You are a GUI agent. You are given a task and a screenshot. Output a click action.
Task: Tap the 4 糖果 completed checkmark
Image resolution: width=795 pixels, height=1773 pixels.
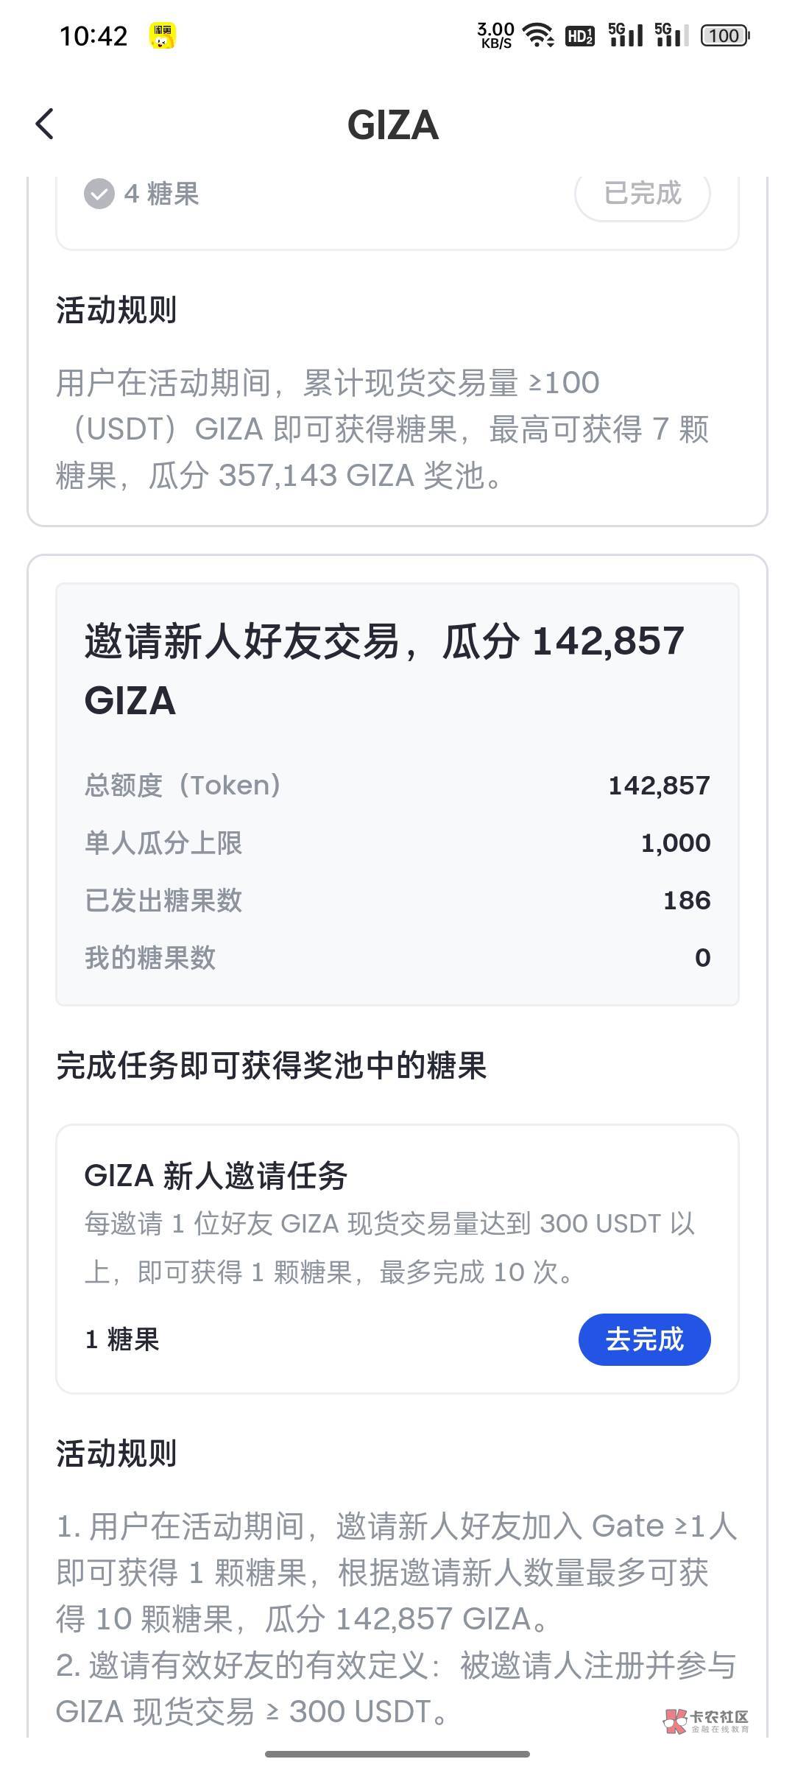click(x=99, y=194)
